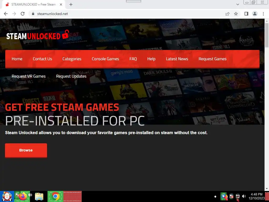Open Chrome's three-dot menu
This screenshot has width=269, height=202.
263,14
